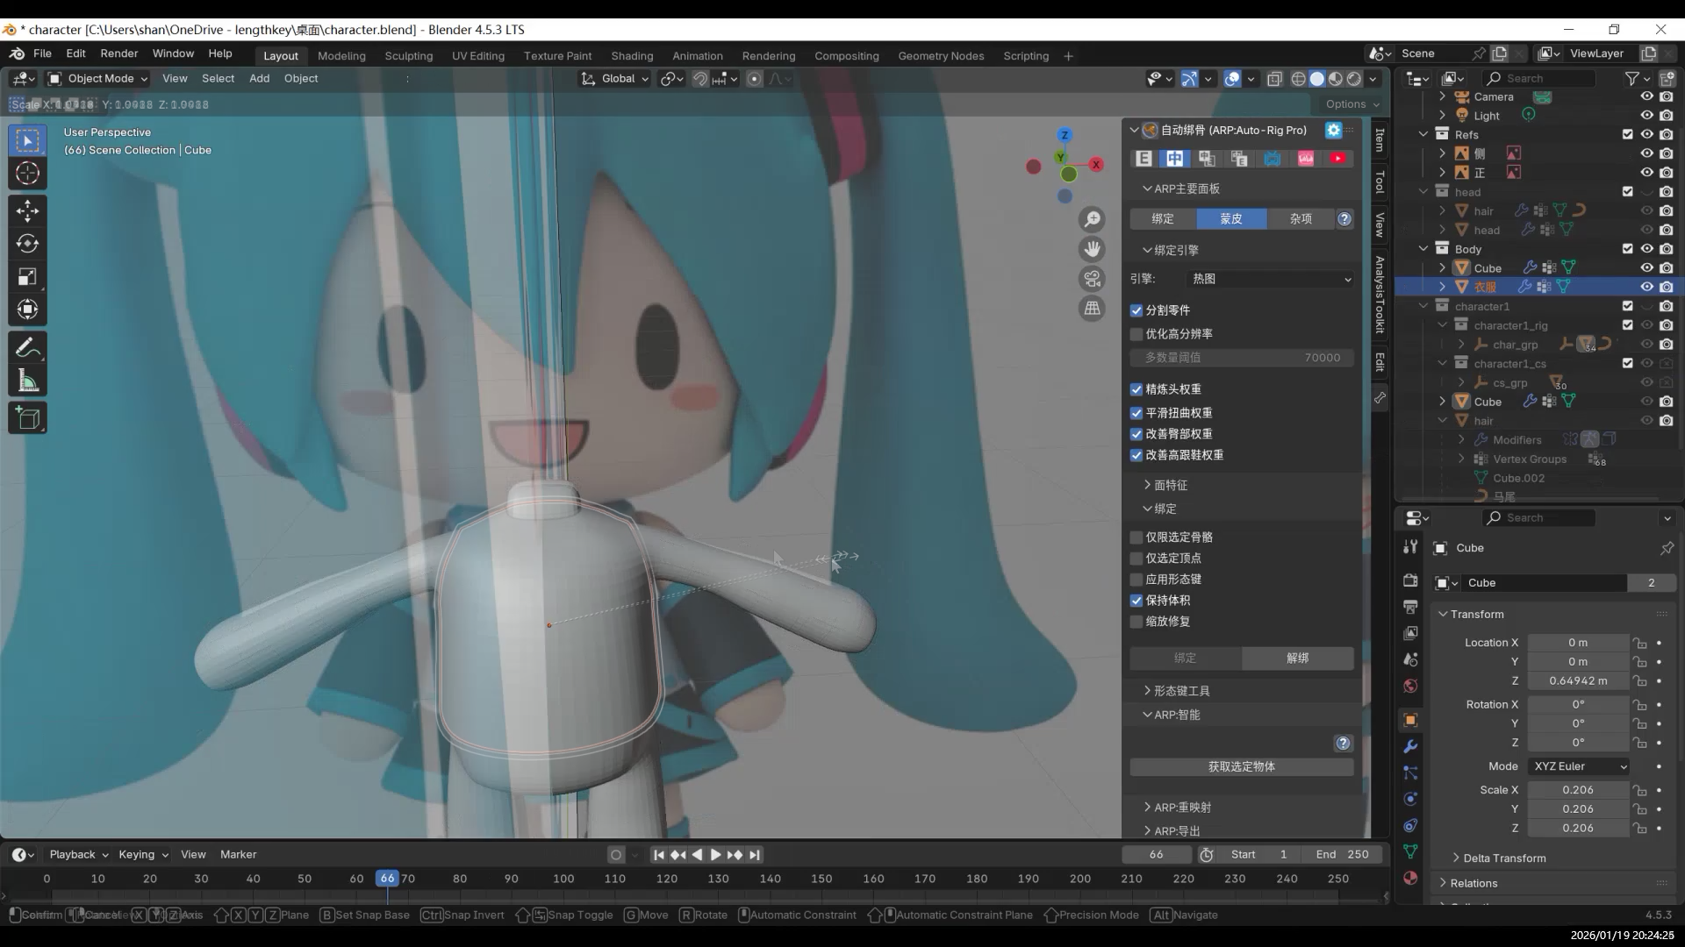Click the 多数量阈值 70000 slider
This screenshot has width=1685, height=947.
tap(1241, 358)
